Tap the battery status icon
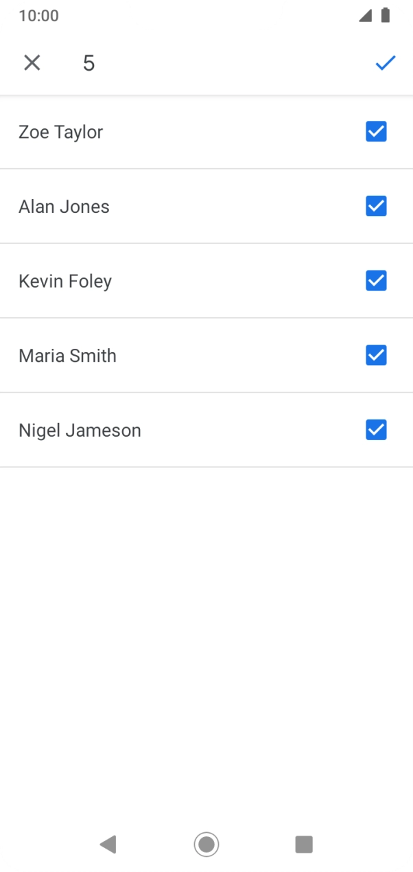The width and height of the screenshot is (413, 872). click(386, 15)
